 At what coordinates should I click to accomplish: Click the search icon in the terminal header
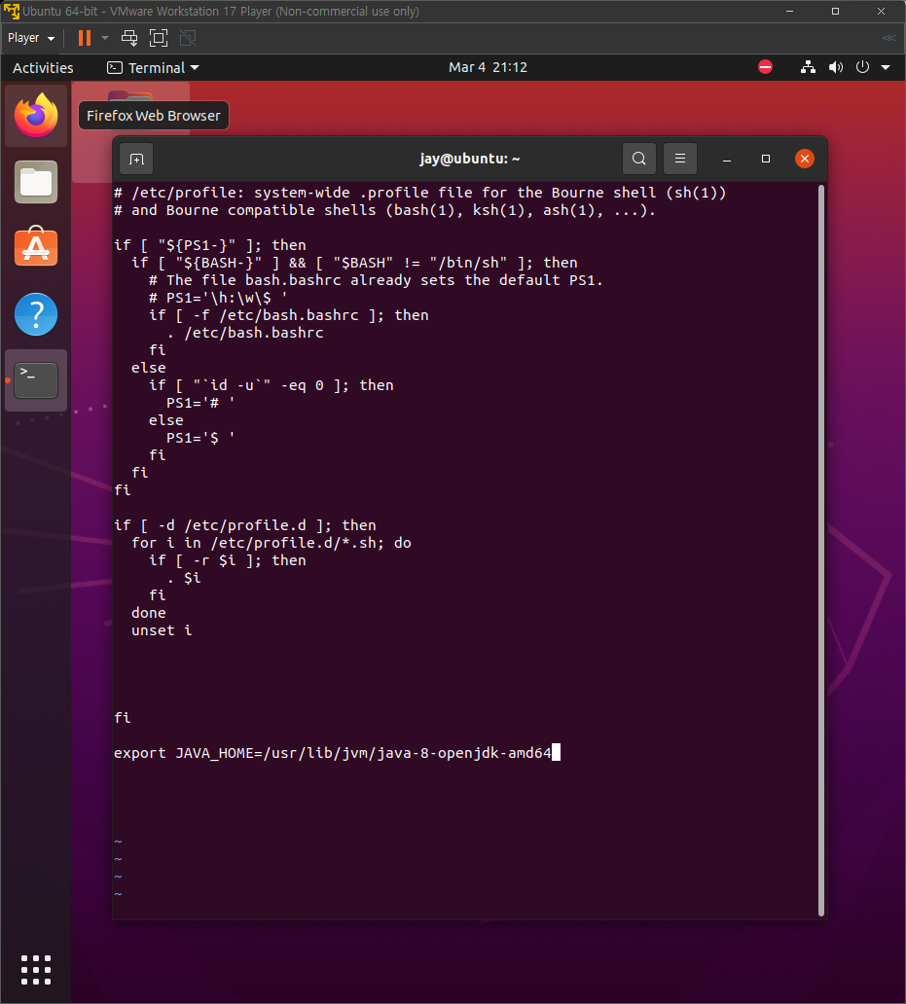coord(638,158)
